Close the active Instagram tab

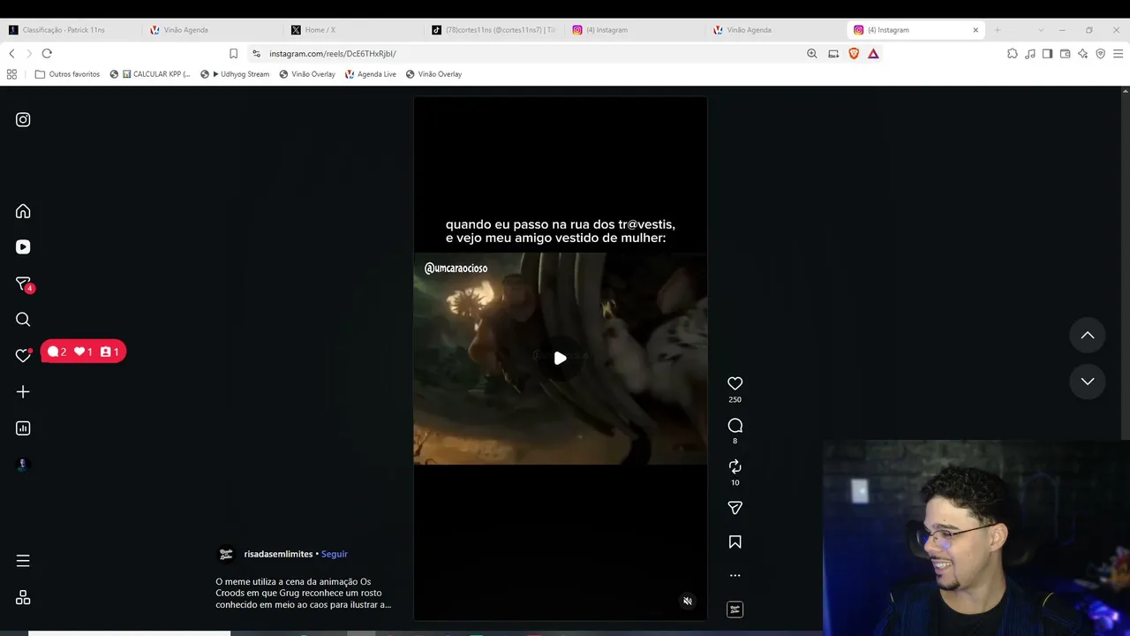tap(976, 30)
